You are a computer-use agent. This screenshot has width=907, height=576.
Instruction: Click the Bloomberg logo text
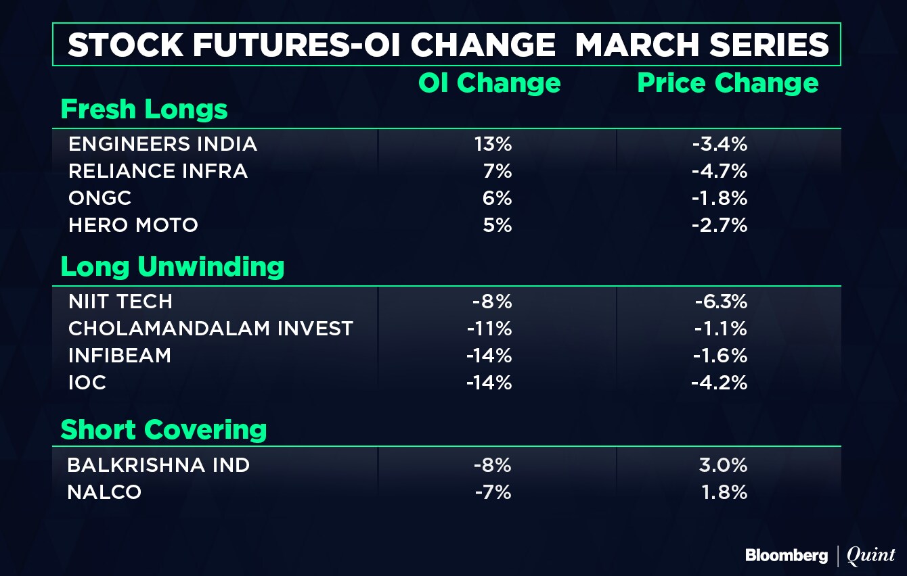coord(786,556)
